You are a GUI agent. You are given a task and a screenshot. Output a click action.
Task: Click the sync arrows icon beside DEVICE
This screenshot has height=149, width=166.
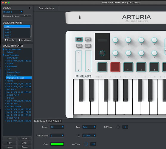coord(30,8)
